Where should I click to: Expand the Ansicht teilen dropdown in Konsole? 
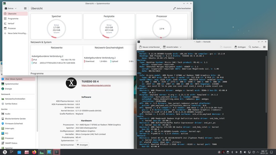(172, 47)
